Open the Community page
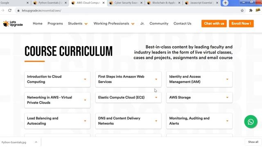This screenshot has width=262, height=147. pos(159,24)
